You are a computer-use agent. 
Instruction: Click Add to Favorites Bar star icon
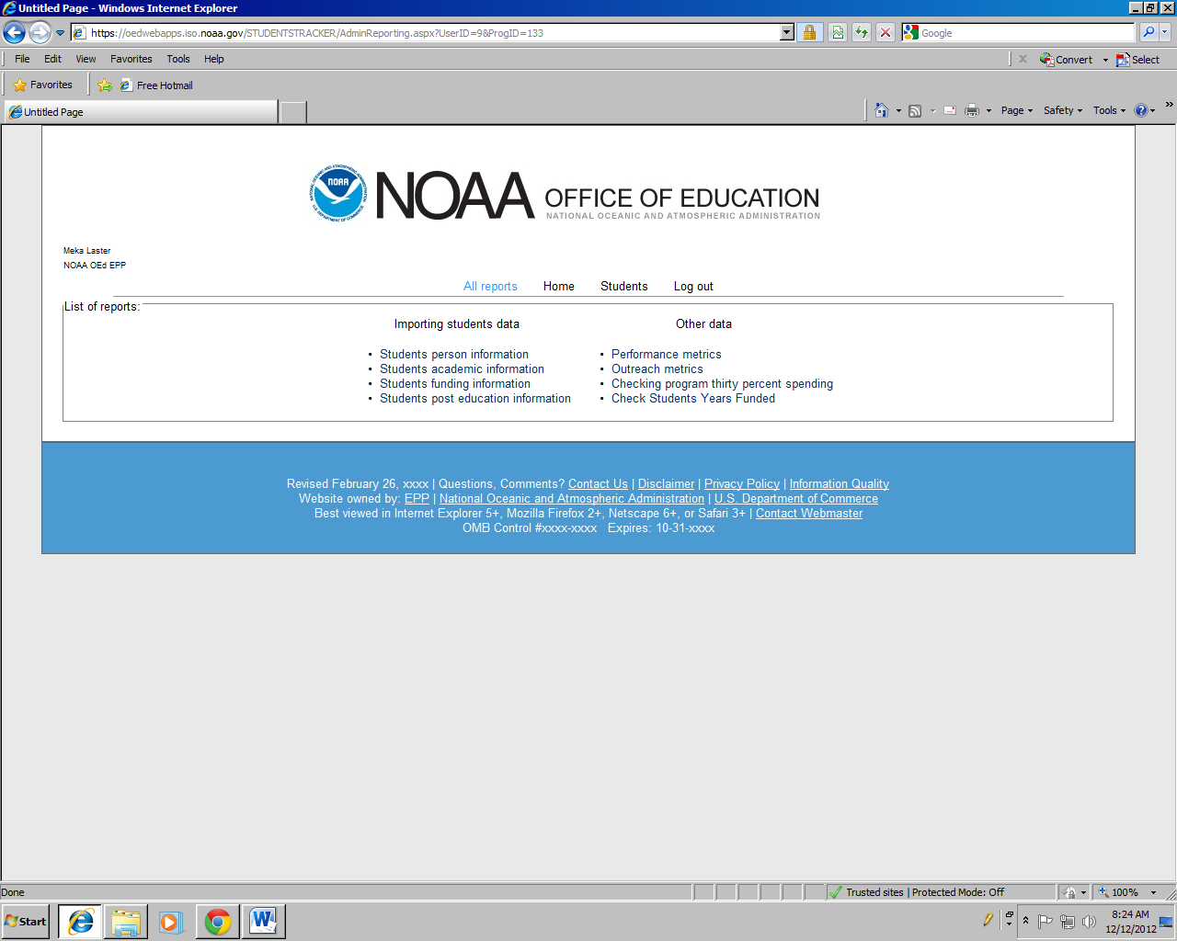click(x=105, y=85)
